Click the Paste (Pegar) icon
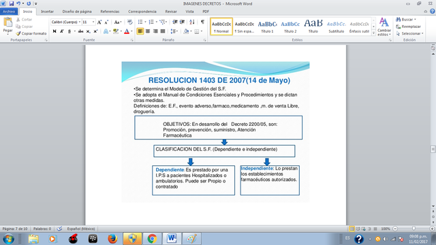This screenshot has width=436, height=245. pos(7,22)
